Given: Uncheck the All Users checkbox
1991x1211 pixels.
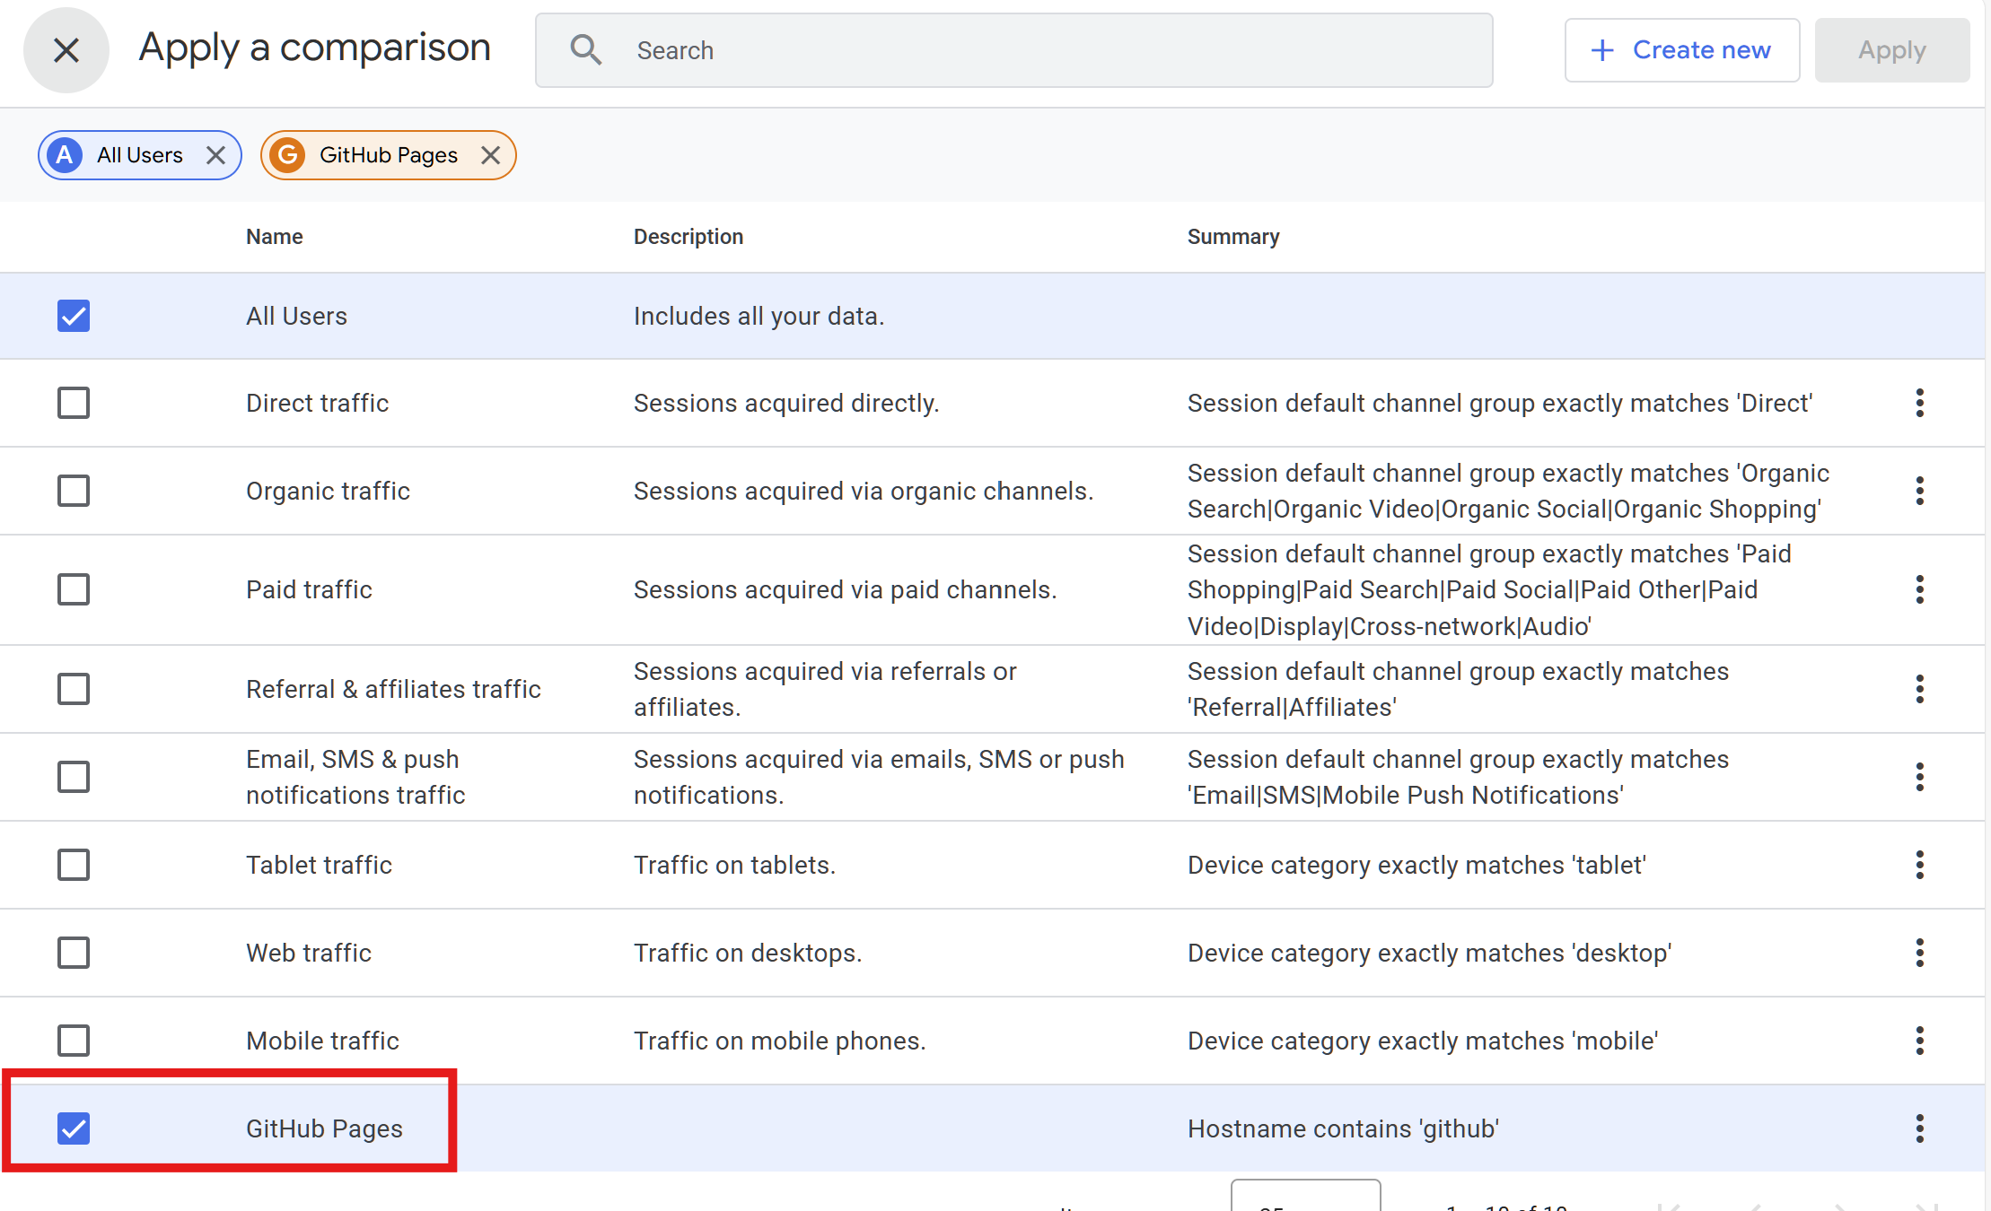Looking at the screenshot, I should pos(74,316).
